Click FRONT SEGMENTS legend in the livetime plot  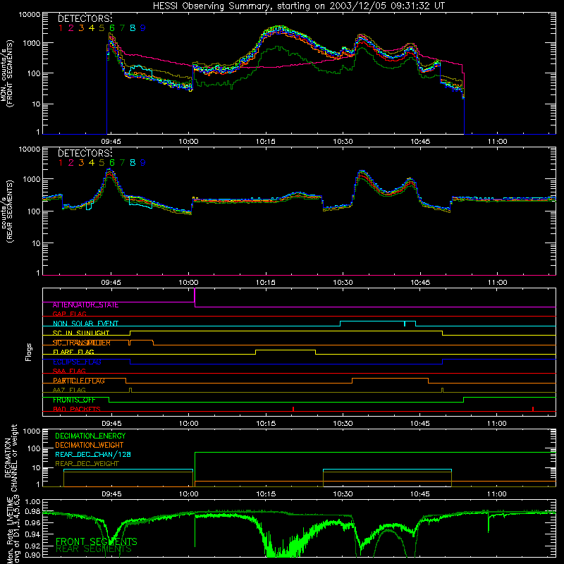coord(97,541)
